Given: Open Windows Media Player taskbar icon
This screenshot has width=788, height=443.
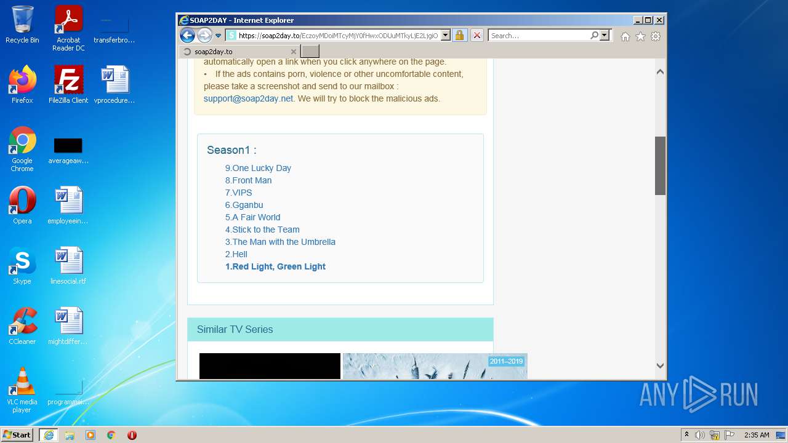Looking at the screenshot, I should tap(90, 435).
